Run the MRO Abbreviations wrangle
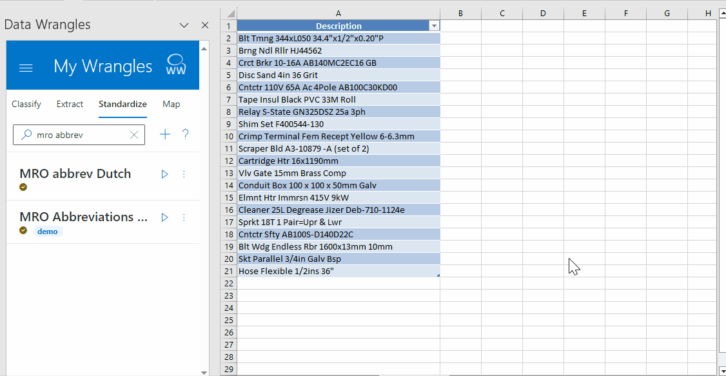This screenshot has width=726, height=376. coord(164,217)
